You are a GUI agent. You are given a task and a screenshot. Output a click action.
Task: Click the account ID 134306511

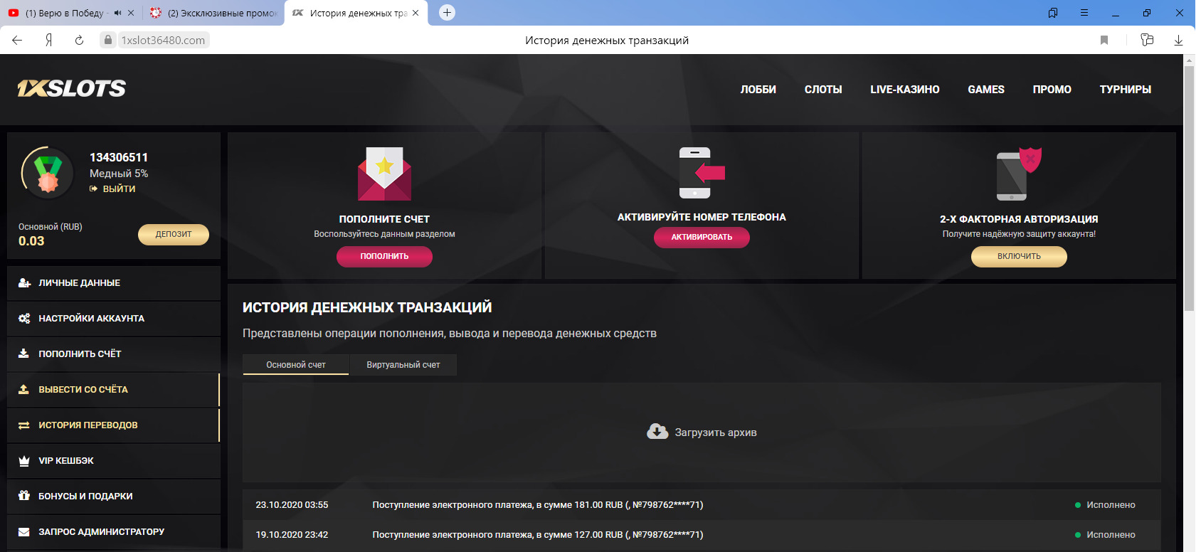119,157
